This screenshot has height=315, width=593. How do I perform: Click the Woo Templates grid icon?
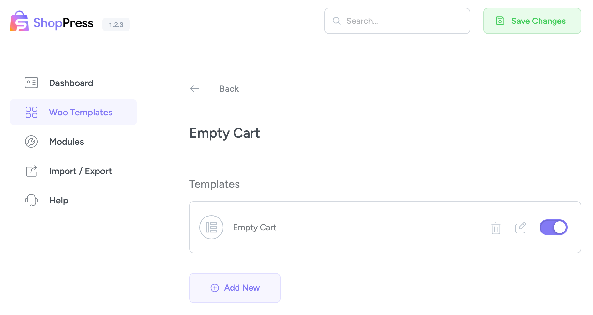(x=31, y=112)
